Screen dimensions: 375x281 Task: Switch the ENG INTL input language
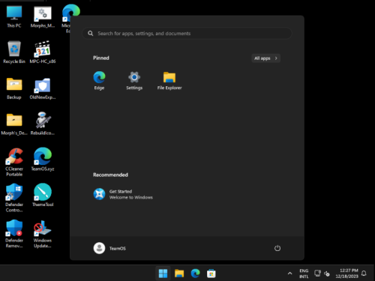coord(304,274)
